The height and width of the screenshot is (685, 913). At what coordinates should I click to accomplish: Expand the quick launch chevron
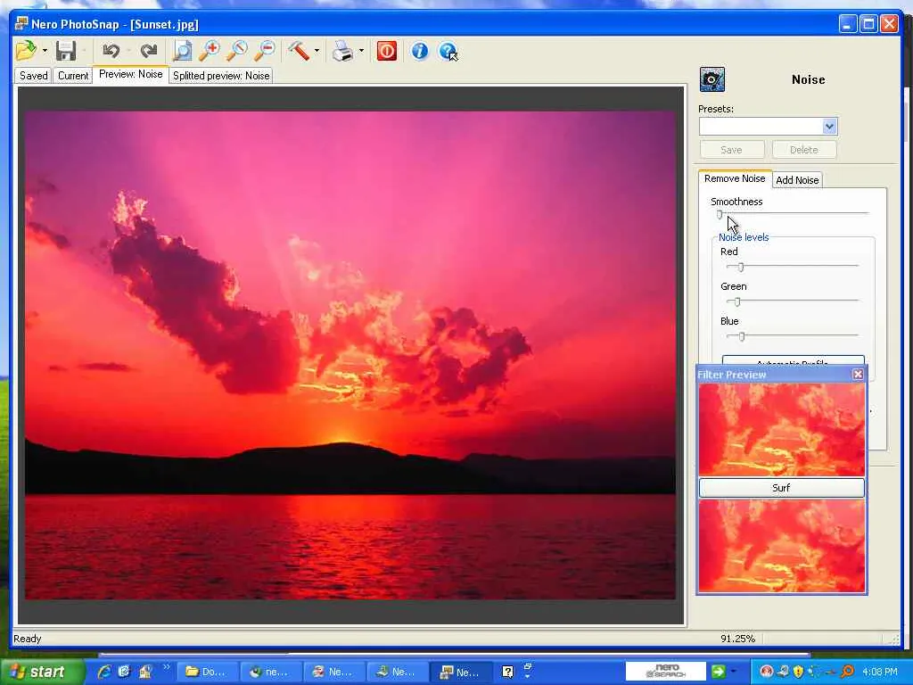pos(166,667)
